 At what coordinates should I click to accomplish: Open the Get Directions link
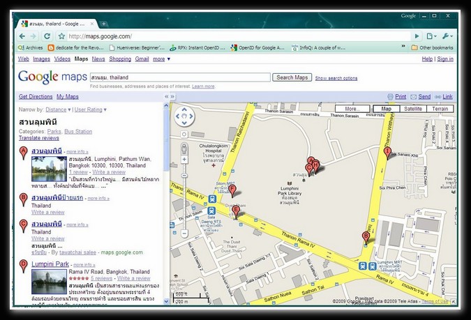(x=36, y=97)
